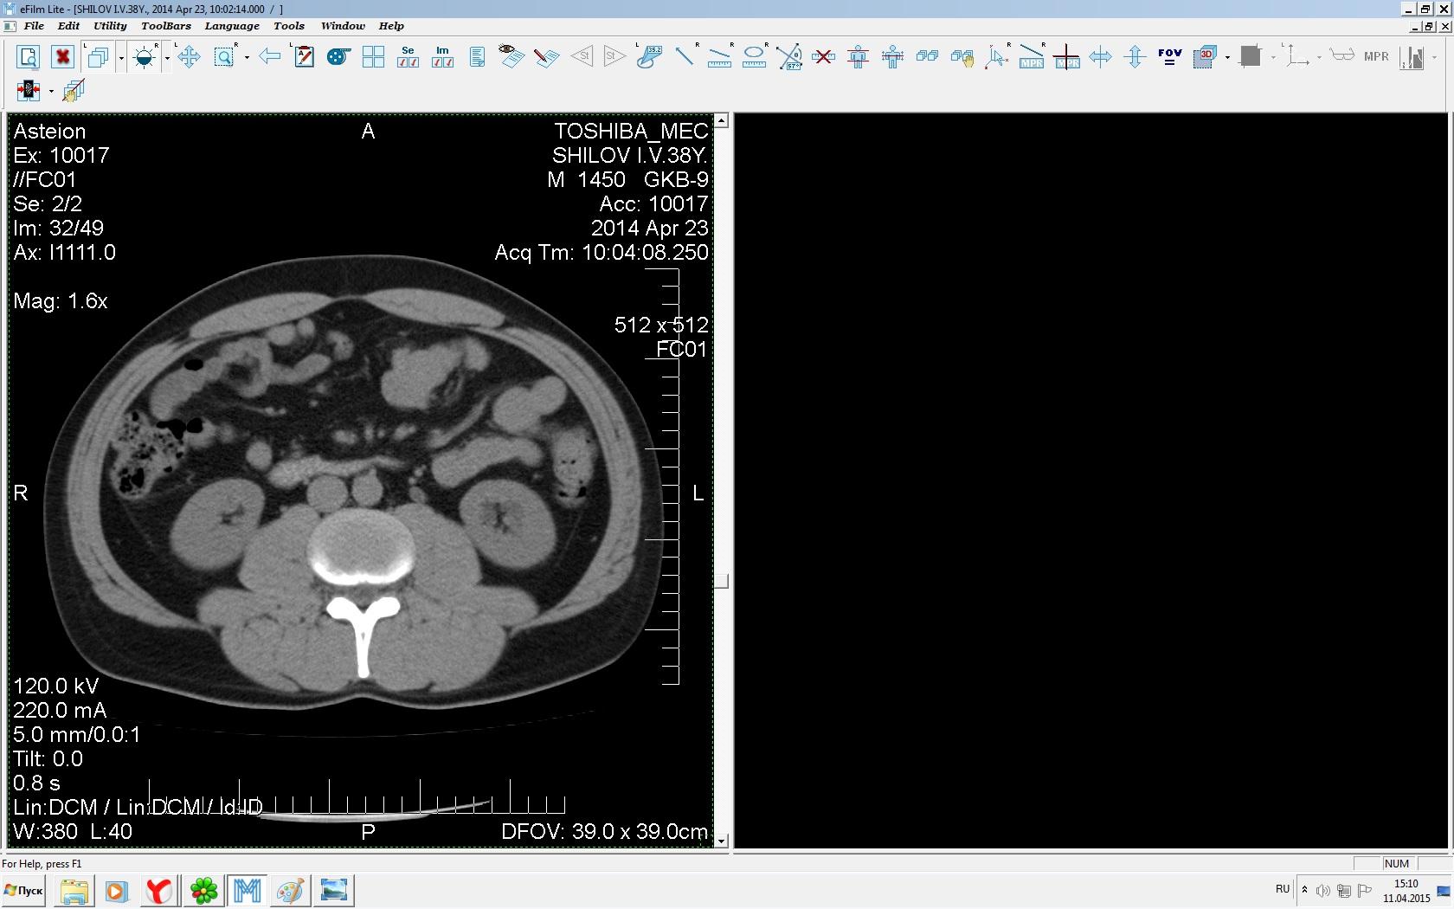Open the dropdown arrow beside the zoom tool
Image resolution: width=1454 pixels, height=909 pixels.
coord(247,58)
